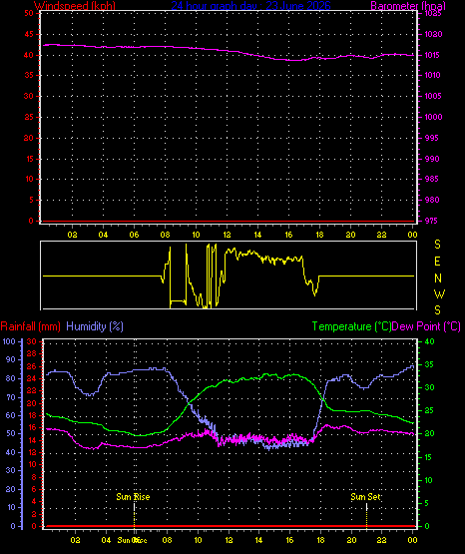
Task: Click barometer axis value 990
Action: click(432, 159)
